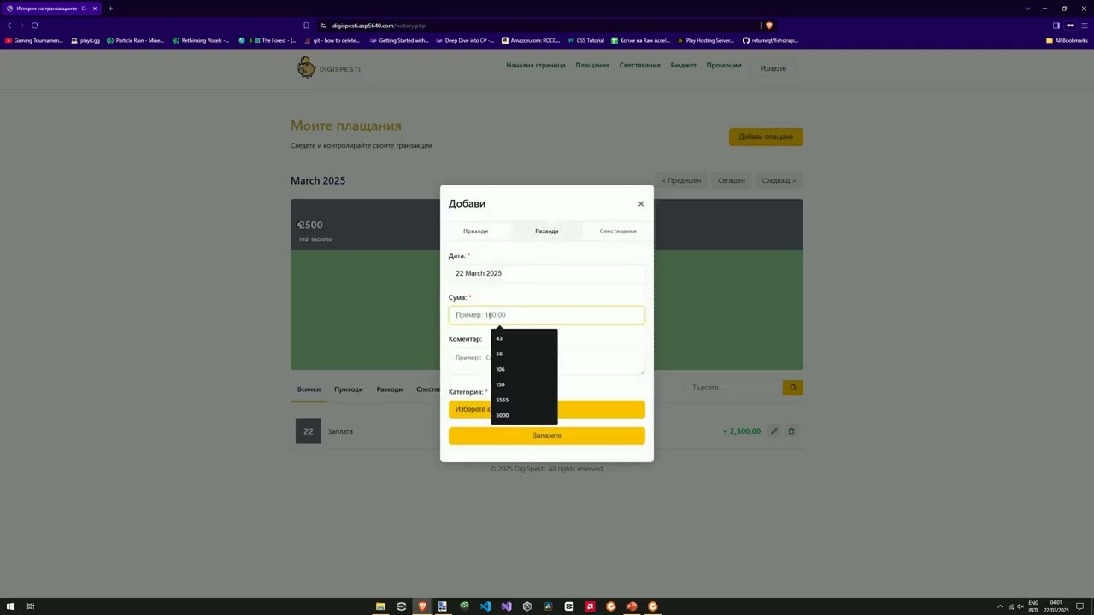Image resolution: width=1094 pixels, height=615 pixels.
Task: Open the Бюджет page from navigation
Action: tap(683, 66)
